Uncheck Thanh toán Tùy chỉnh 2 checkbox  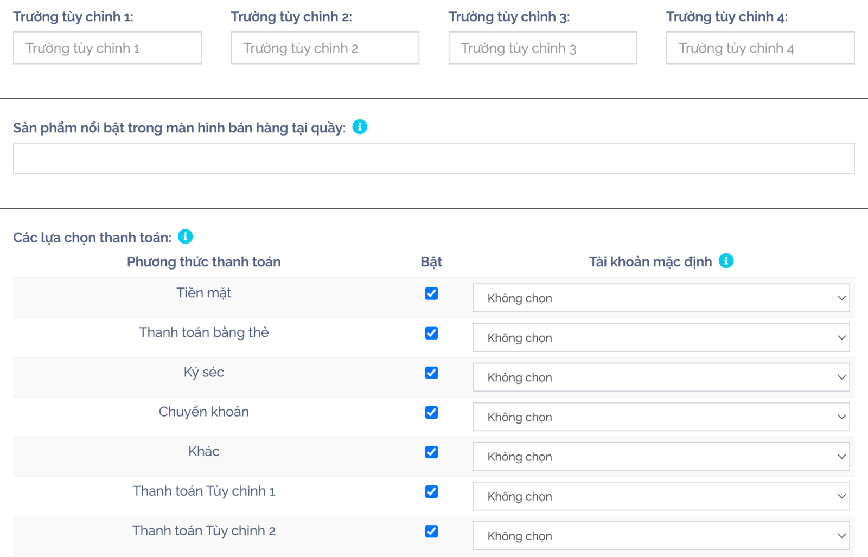pos(431,531)
